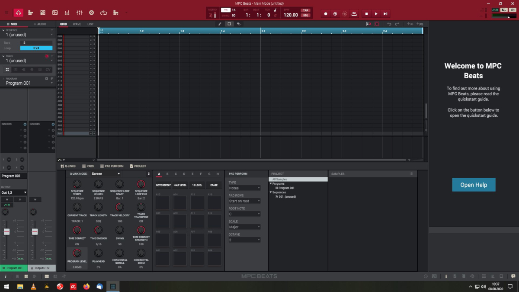The image size is (519, 292).
Task: Click the TAP tempo button
Action: 305,10
